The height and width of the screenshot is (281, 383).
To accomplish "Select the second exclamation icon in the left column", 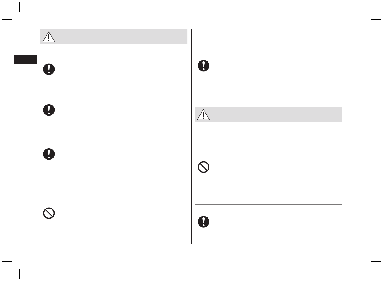I will (49, 110).
